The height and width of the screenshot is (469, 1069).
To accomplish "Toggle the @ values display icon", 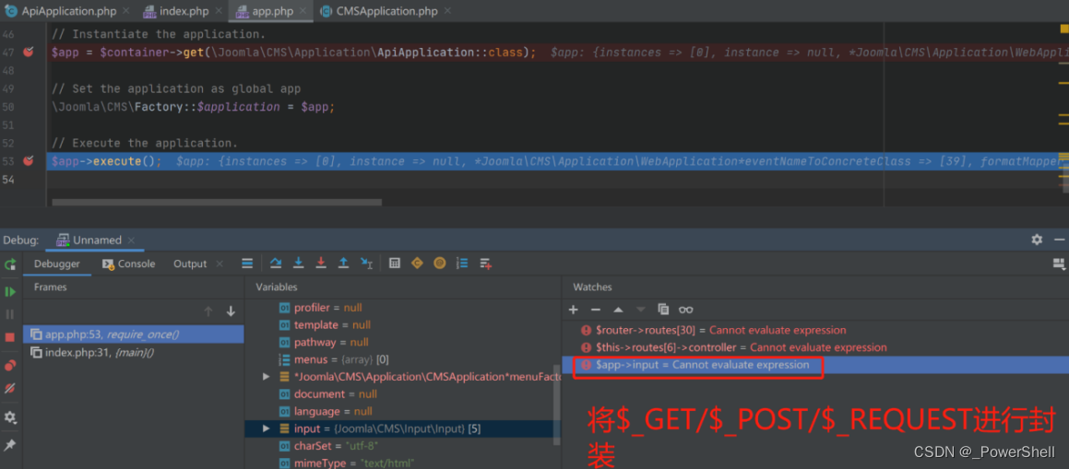I will [x=440, y=264].
